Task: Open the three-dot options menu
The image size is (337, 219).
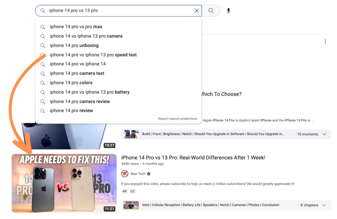Action: coord(325,42)
